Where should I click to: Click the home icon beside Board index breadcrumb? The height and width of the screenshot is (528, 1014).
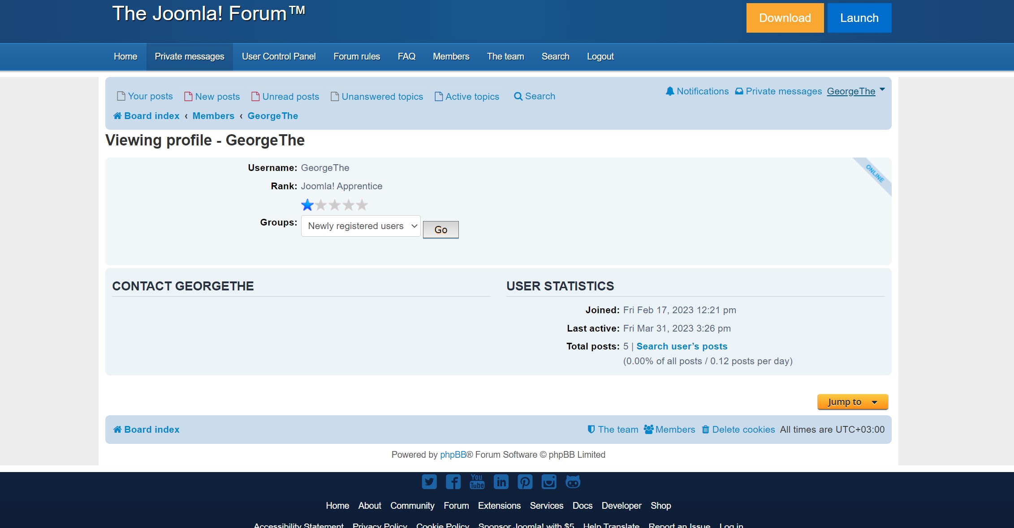point(117,116)
